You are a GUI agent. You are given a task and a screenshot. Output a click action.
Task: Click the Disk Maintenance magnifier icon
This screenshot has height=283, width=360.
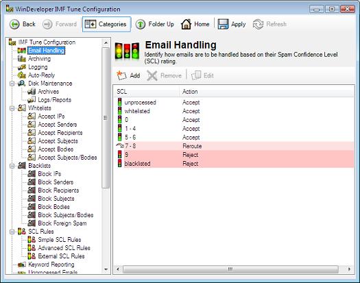click(22, 84)
